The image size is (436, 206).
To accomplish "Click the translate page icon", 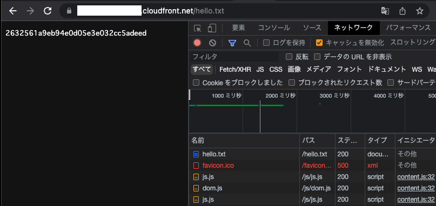I will pos(385,11).
